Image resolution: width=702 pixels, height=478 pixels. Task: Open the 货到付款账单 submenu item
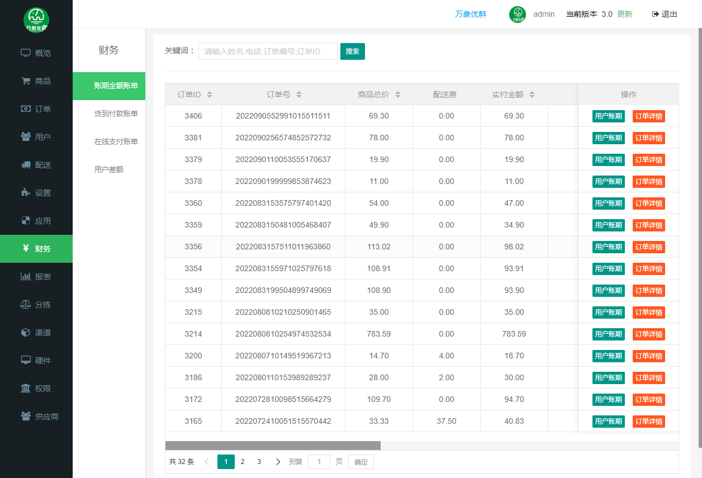click(116, 113)
